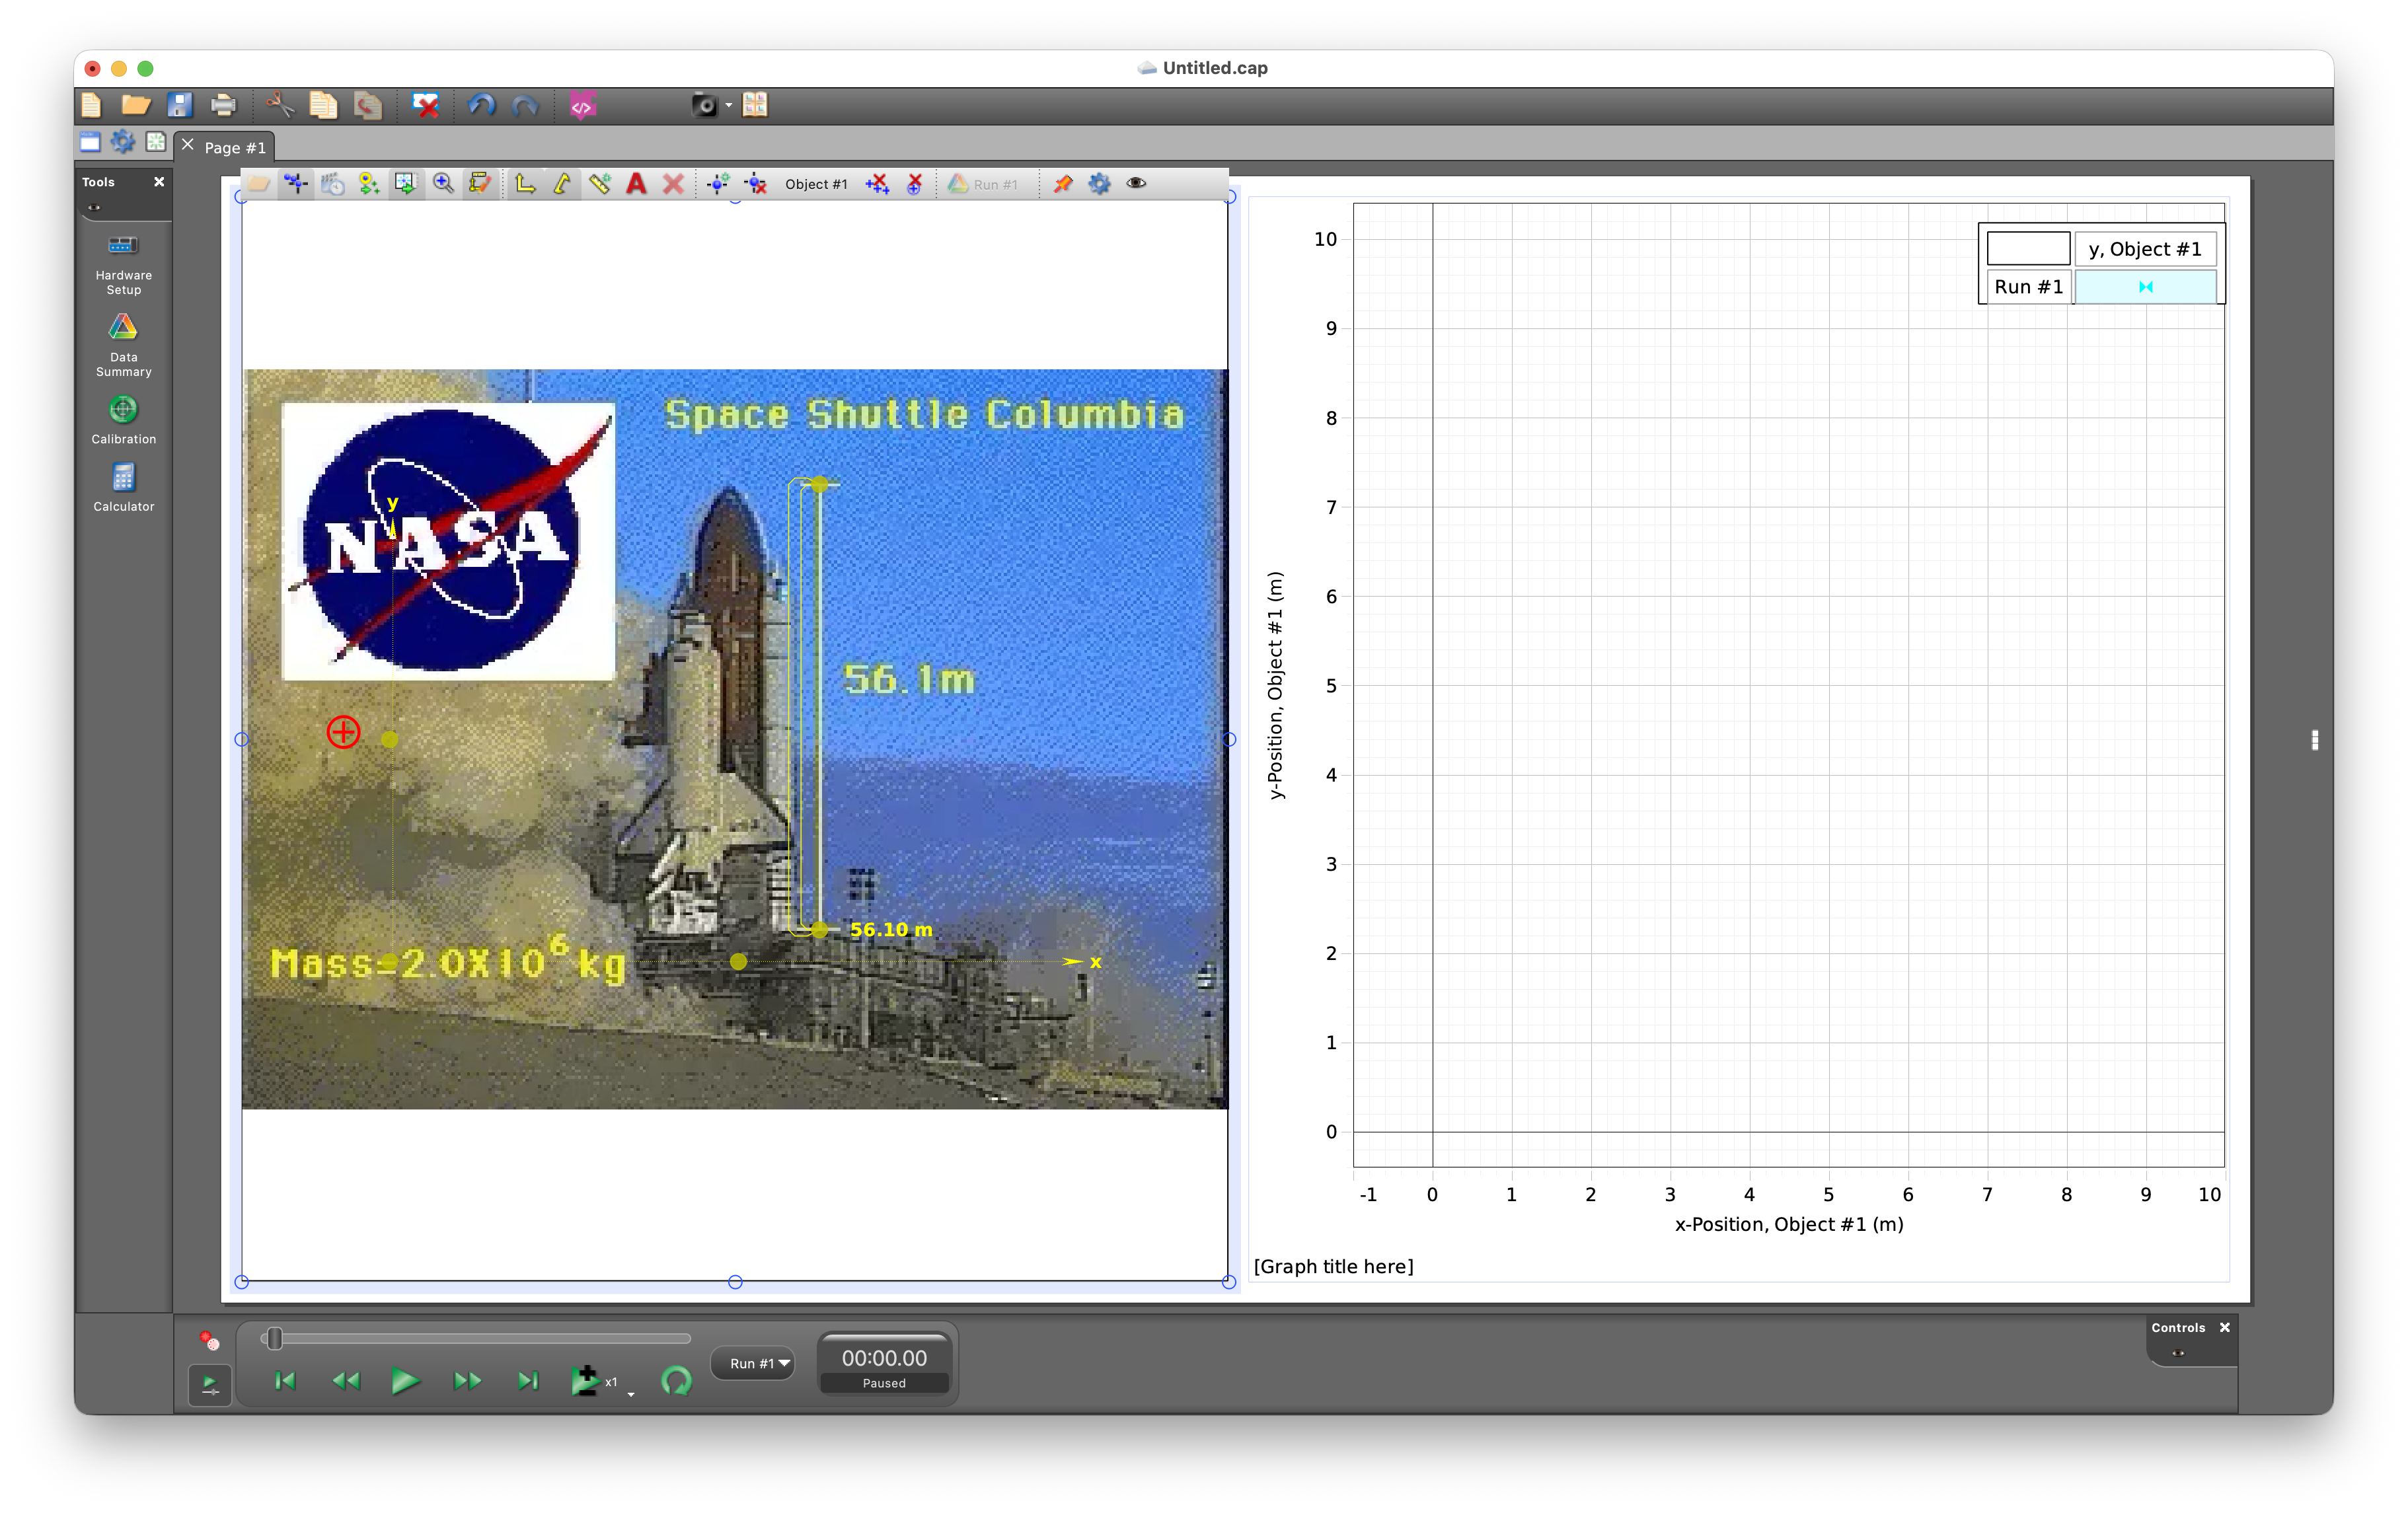Toggle loop playback
This screenshot has height=1513, width=2408.
tap(677, 1381)
